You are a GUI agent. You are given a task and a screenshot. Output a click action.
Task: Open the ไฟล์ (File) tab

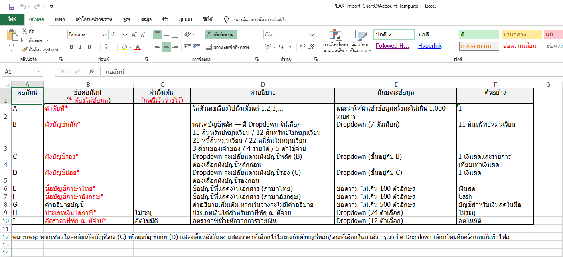coord(12,19)
